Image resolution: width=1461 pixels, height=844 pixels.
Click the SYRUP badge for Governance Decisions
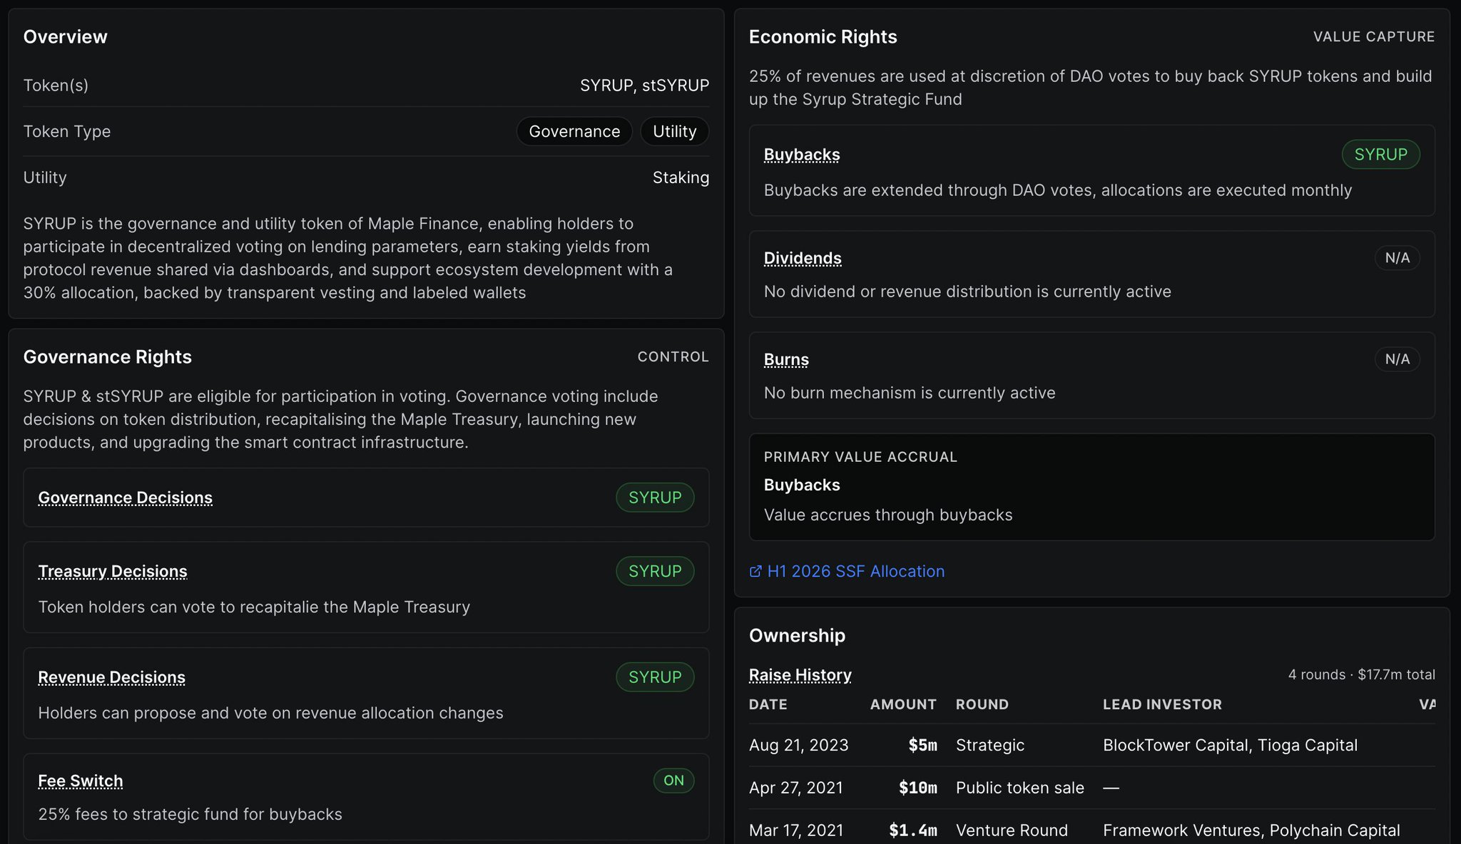(655, 498)
